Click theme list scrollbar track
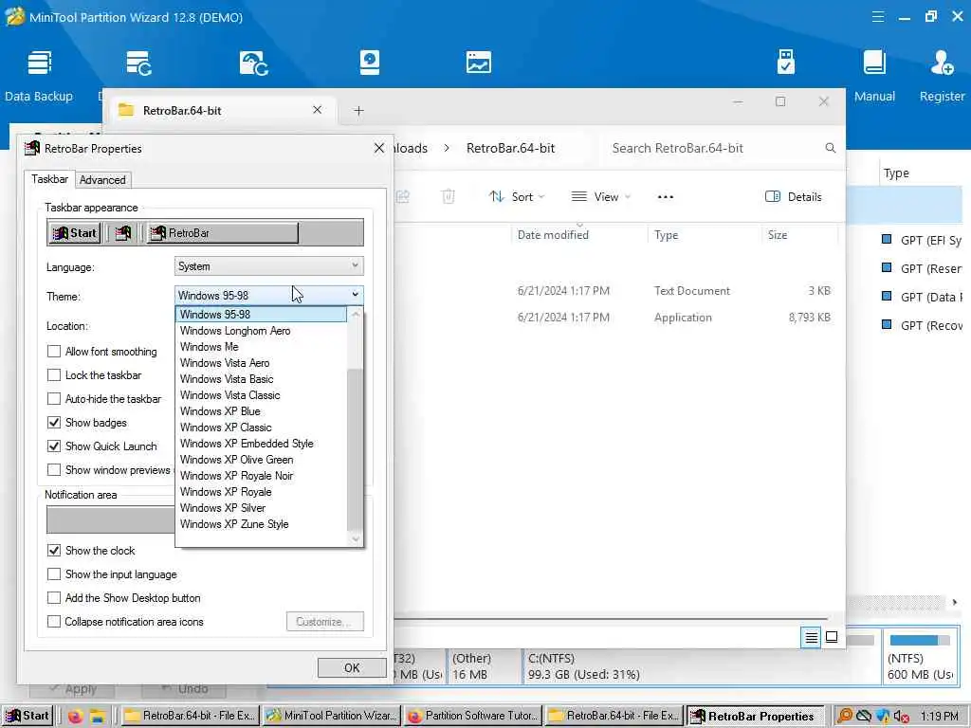This screenshot has width=971, height=728. coord(355,343)
